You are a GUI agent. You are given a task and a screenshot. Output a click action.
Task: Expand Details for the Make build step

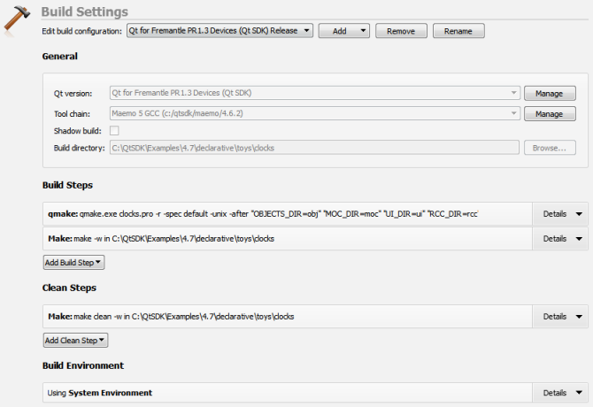pyautogui.click(x=562, y=238)
